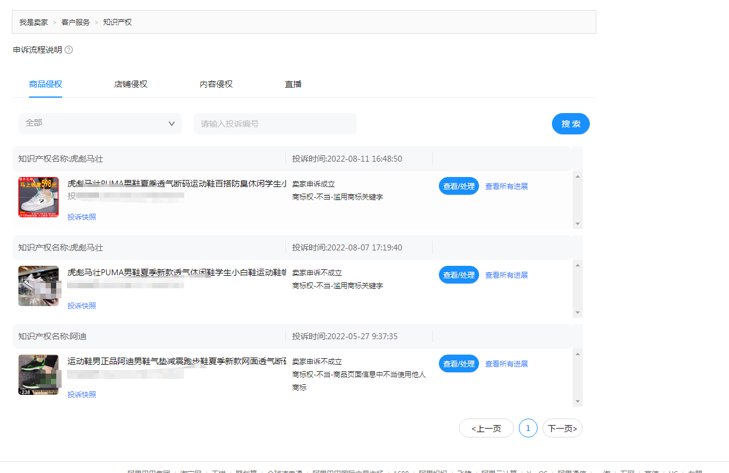Open the 阿迪男鞋气垫 product title
729x473 pixels.
click(177, 361)
